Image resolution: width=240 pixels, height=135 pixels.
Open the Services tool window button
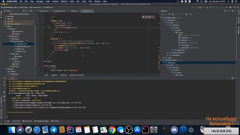click(x=27, y=121)
